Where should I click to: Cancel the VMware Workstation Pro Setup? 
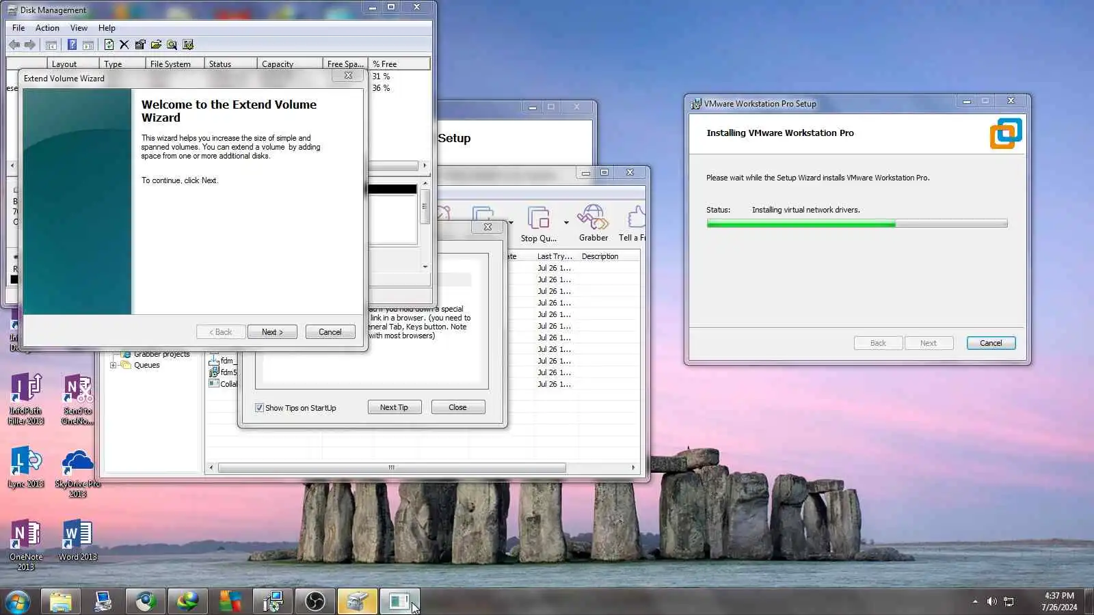(x=991, y=343)
